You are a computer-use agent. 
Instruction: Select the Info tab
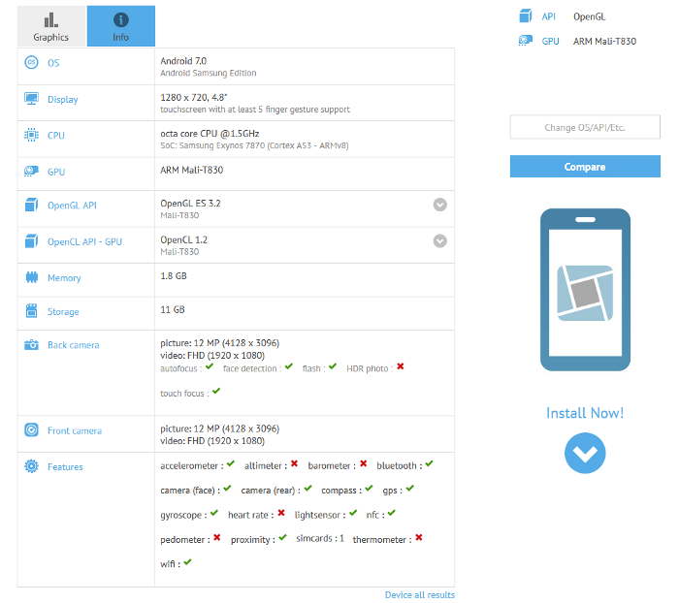(120, 26)
